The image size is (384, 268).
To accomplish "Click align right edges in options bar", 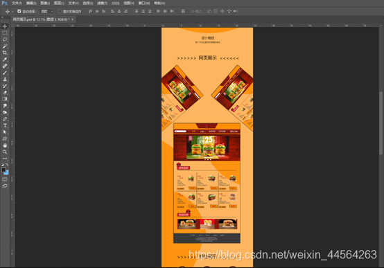I will coord(126,11).
